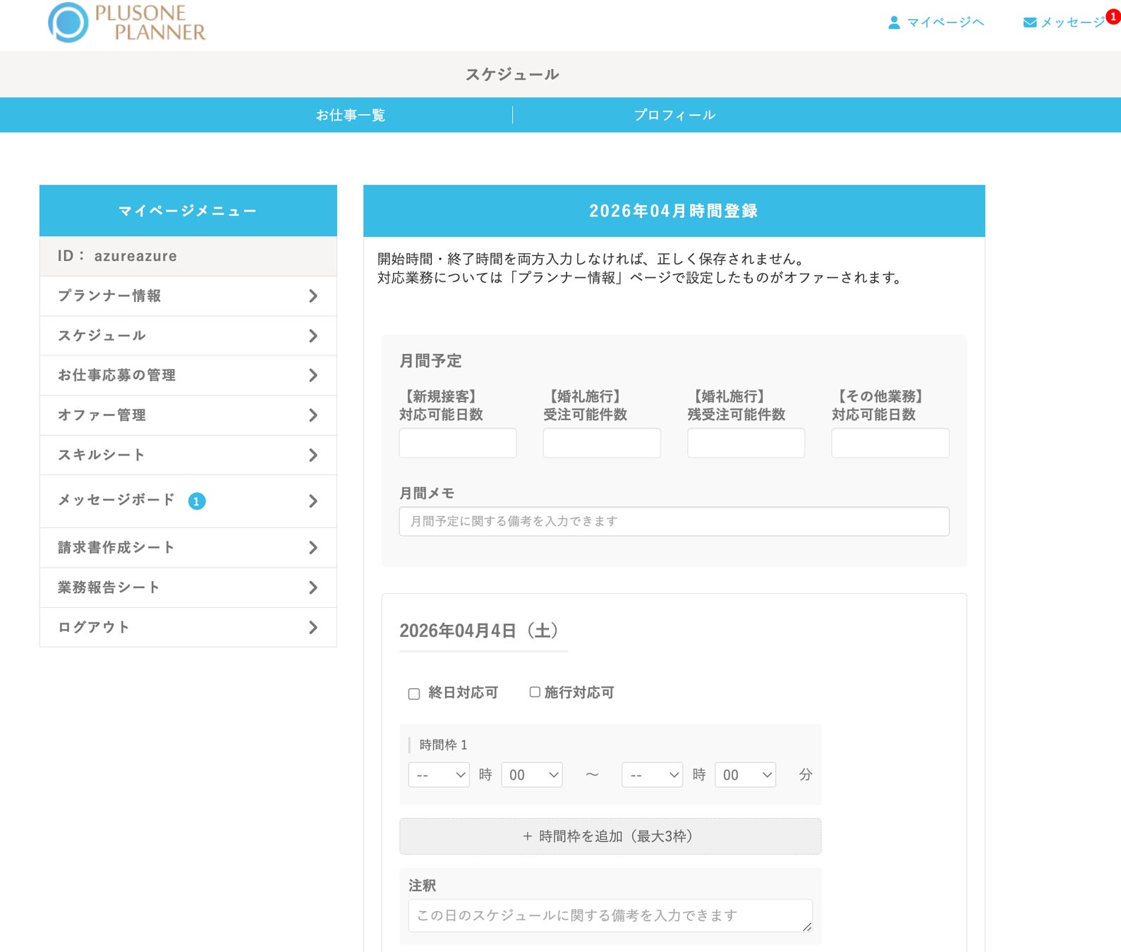
Task: Click the user icon beside マイページへ
Action: [894, 23]
